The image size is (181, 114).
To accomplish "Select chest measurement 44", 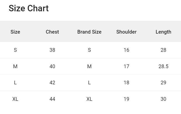I will click(x=52, y=99).
